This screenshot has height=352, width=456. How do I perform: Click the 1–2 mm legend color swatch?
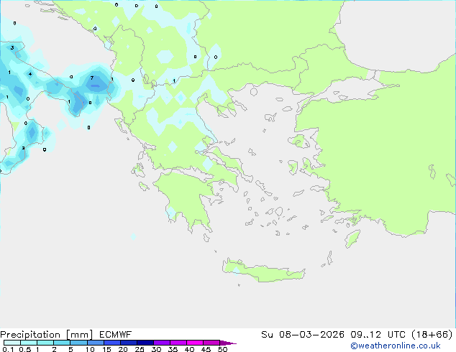tap(45, 343)
